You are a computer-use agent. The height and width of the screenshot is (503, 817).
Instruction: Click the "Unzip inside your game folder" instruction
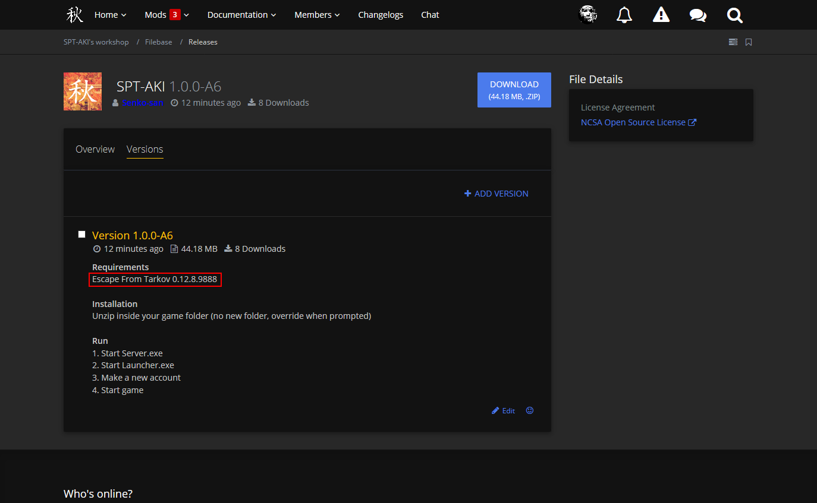(231, 316)
